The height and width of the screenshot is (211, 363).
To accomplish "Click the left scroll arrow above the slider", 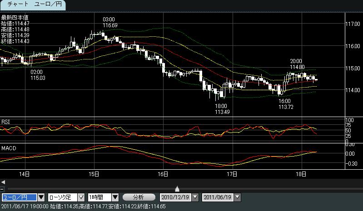I will pos(3,182).
